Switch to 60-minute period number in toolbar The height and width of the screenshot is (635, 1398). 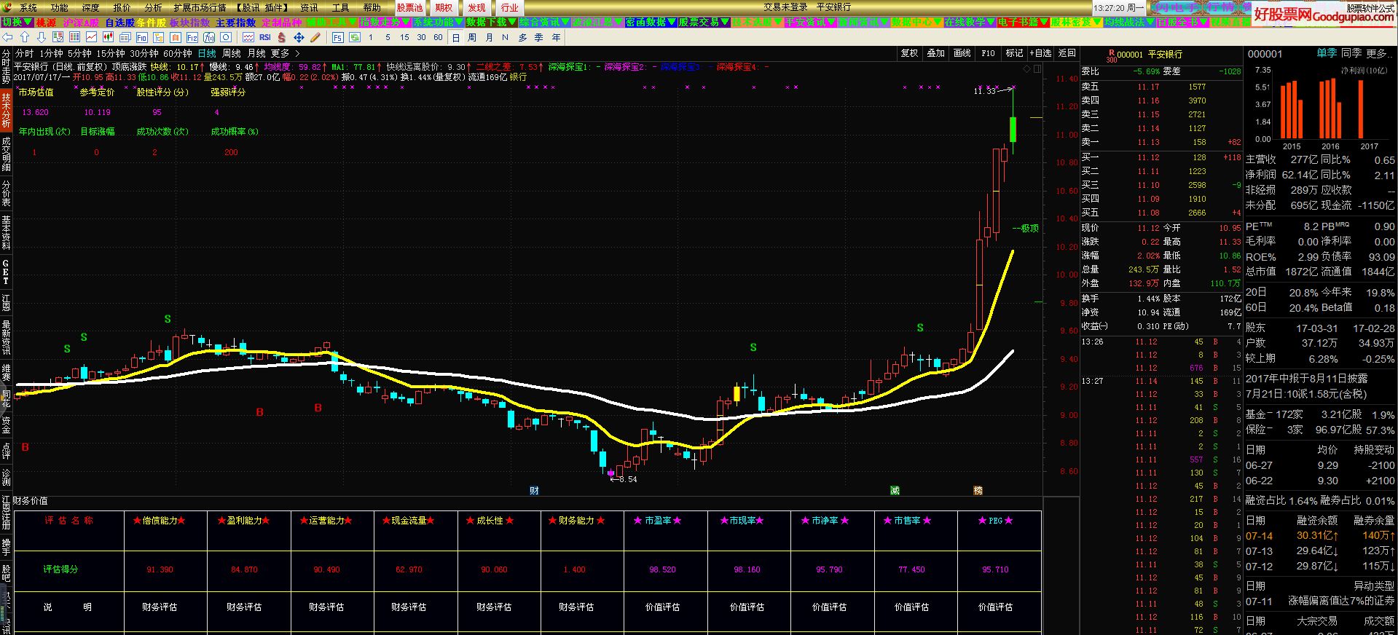(x=438, y=37)
